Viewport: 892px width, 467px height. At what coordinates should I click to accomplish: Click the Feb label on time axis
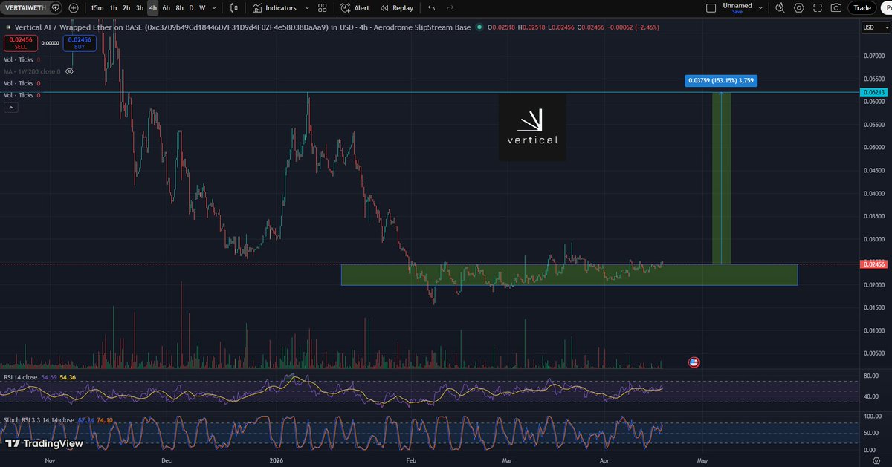(411, 460)
